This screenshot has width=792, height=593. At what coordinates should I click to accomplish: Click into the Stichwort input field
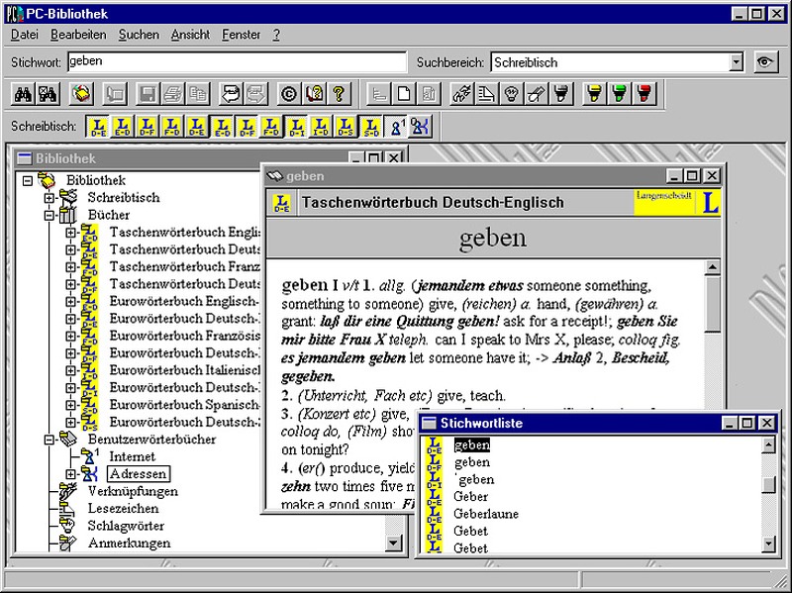click(x=237, y=61)
